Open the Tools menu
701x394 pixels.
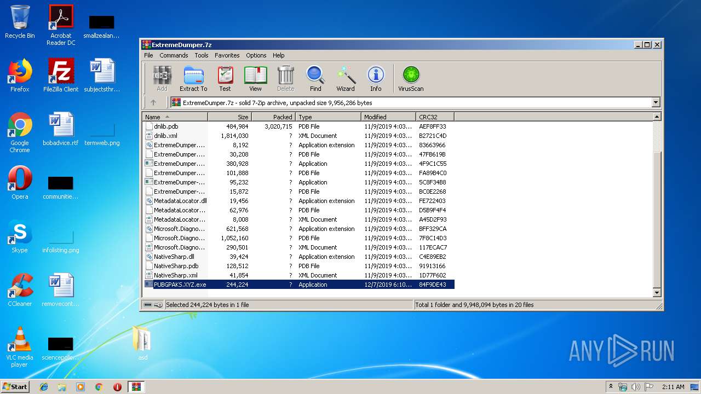[x=202, y=55]
